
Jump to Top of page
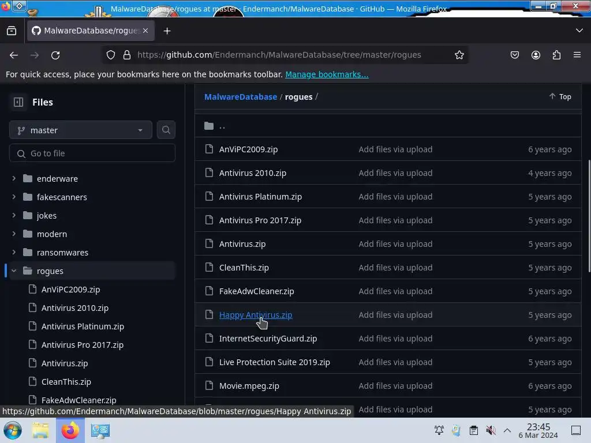point(560,96)
